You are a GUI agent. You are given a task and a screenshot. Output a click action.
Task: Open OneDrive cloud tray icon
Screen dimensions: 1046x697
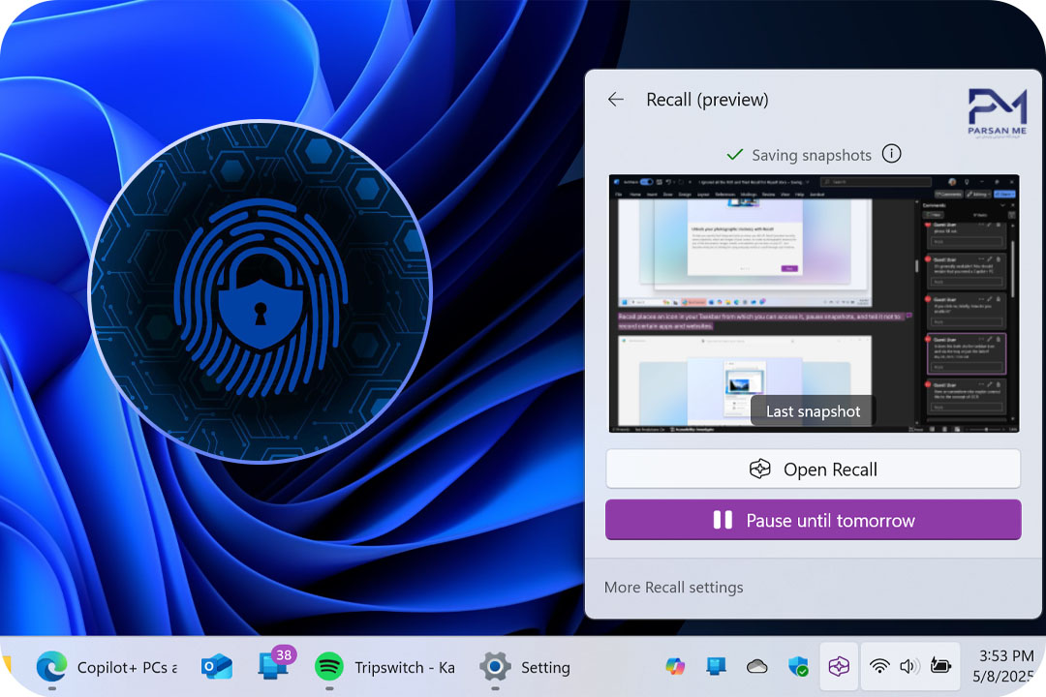[756, 666]
